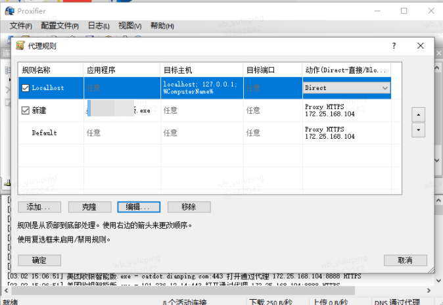Open the 视图(V) menu
443x305 pixels.
coord(129,26)
